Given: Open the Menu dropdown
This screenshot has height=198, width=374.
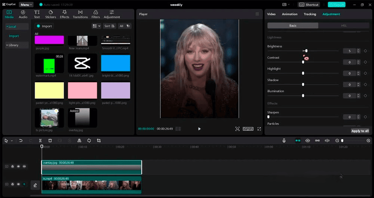Looking at the screenshot, I should coord(26,4).
